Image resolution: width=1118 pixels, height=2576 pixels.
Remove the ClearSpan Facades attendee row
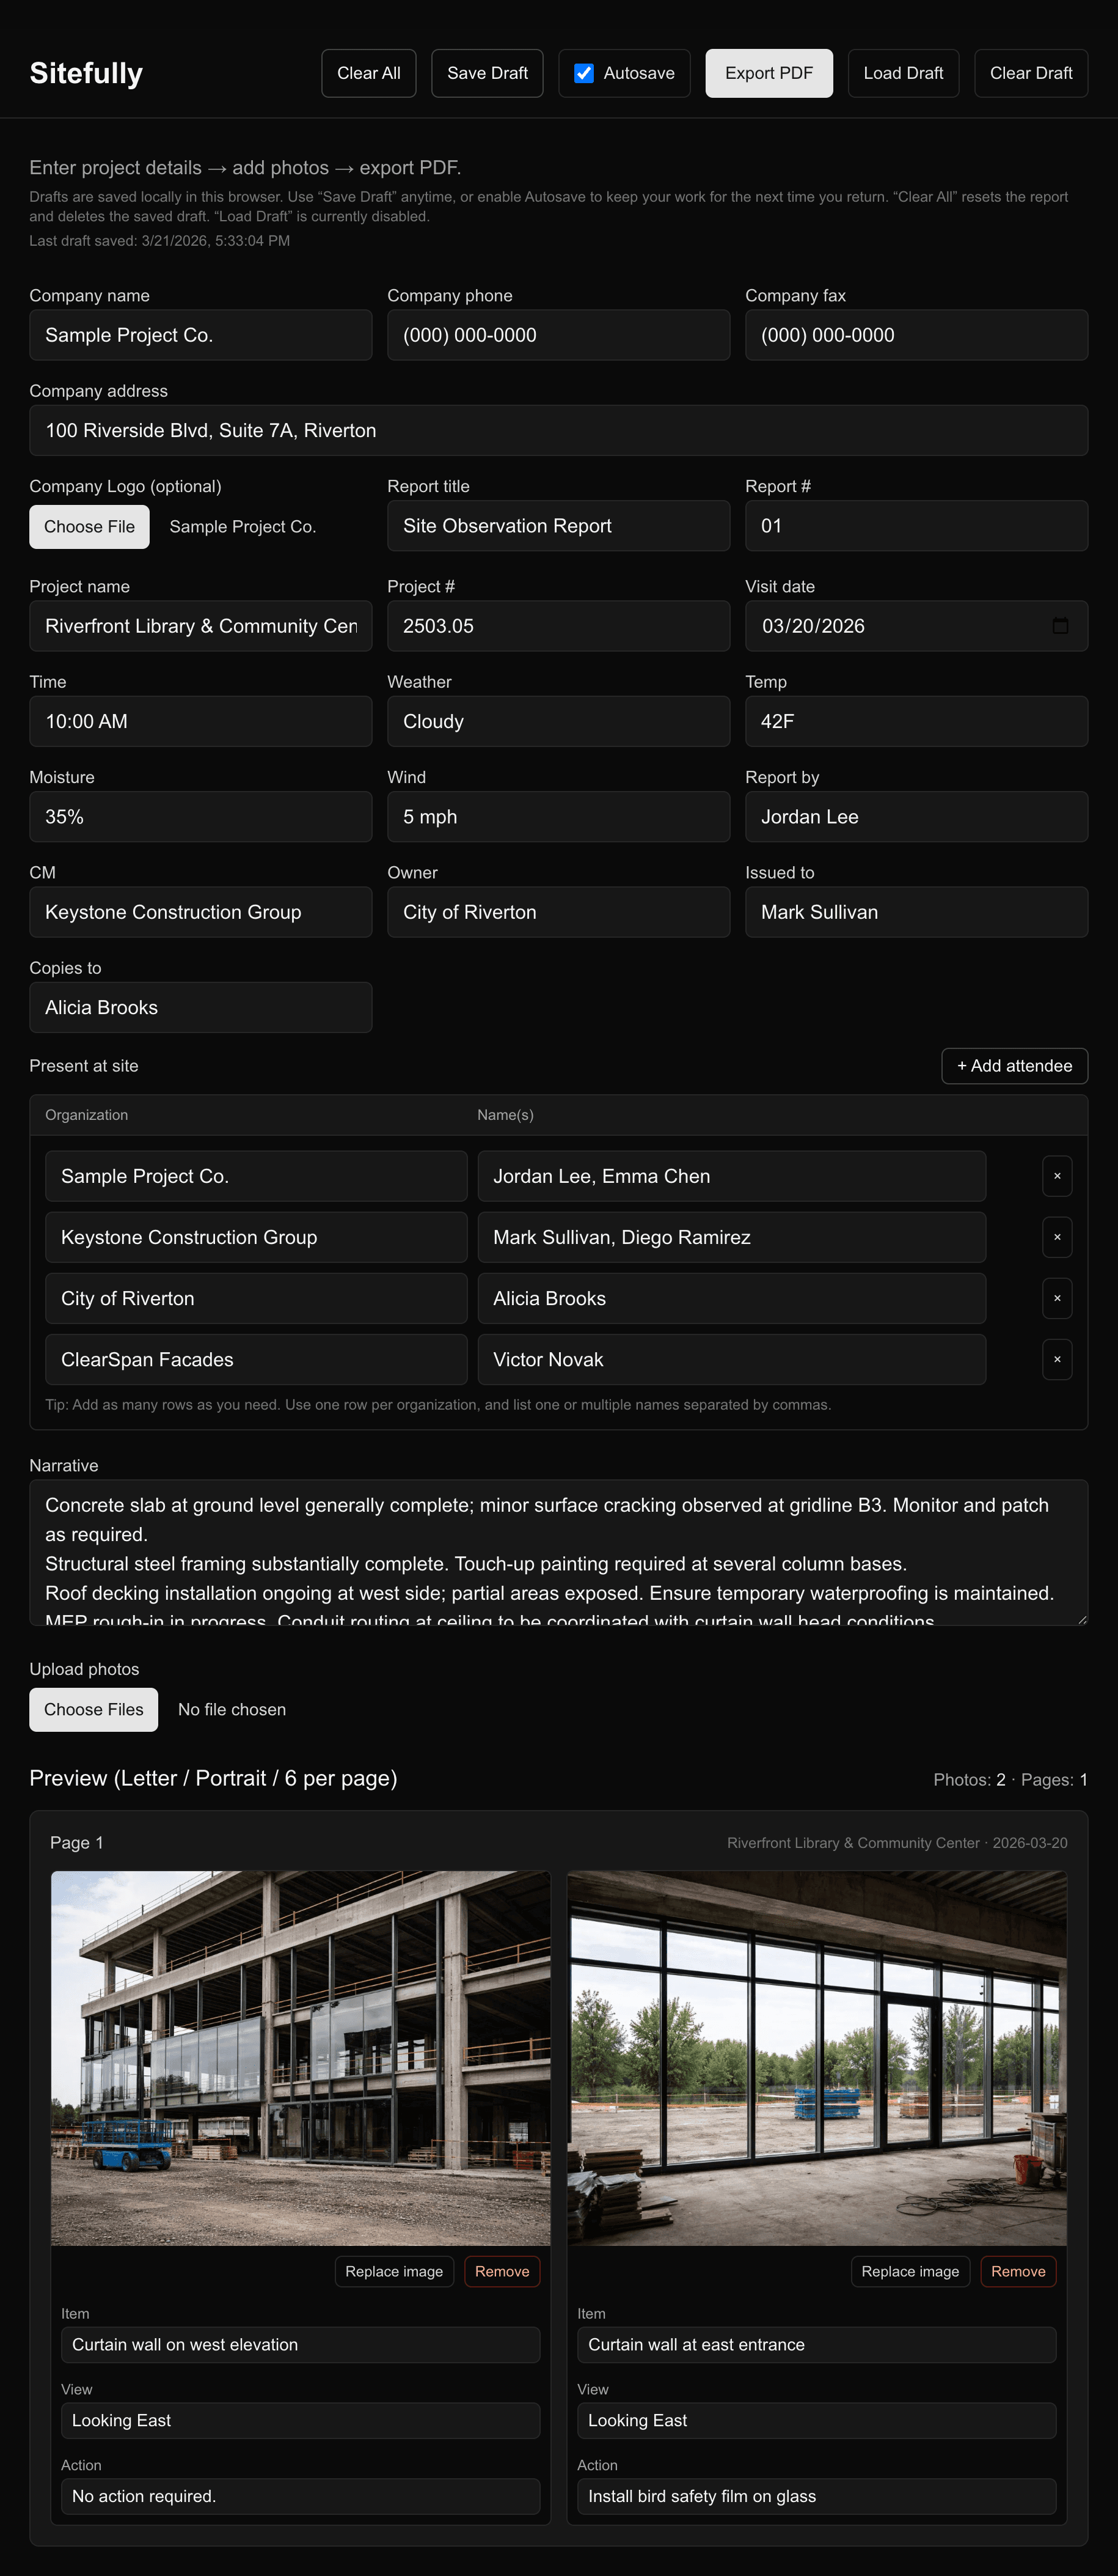point(1057,1359)
